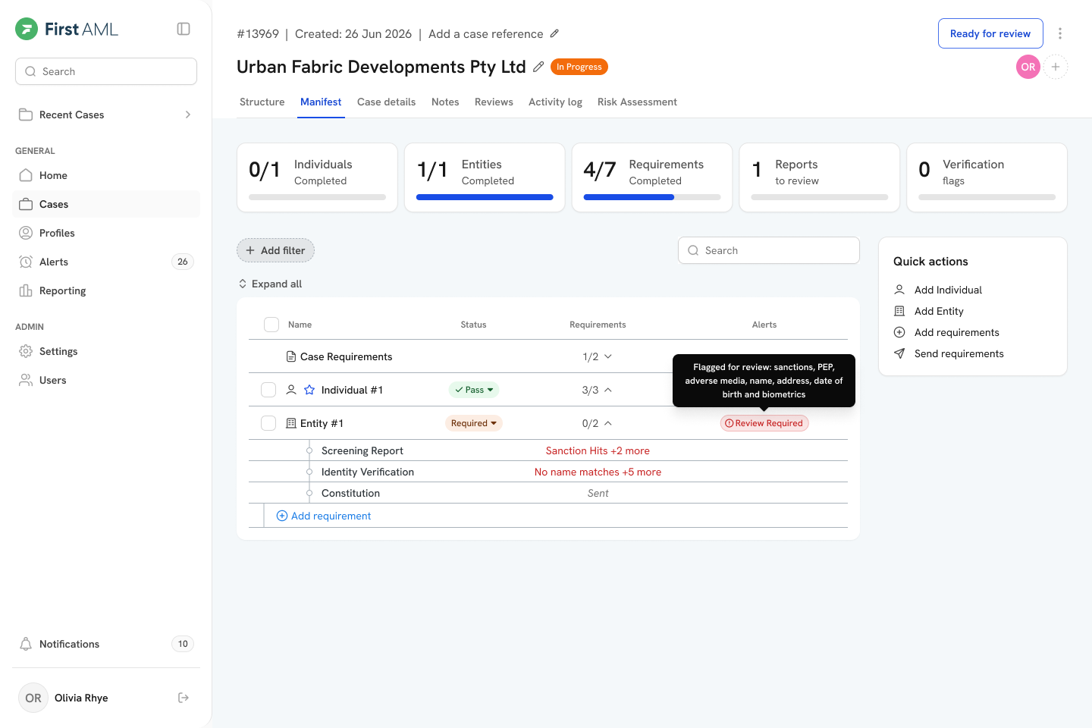The width and height of the screenshot is (1092, 728).
Task: Add an assignee with the plus icon
Action: point(1056,67)
